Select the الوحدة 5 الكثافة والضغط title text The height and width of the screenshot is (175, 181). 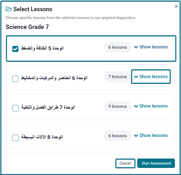pyautogui.click(x=42, y=48)
